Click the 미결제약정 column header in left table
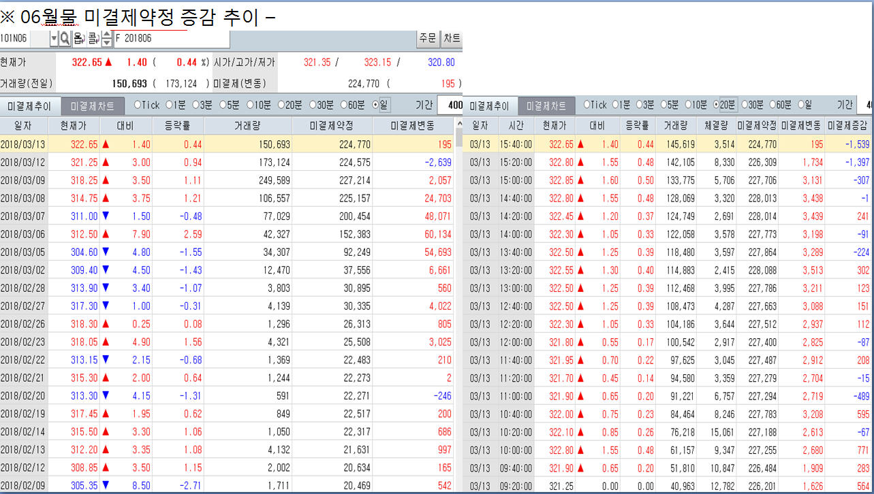Viewport: 874px width, 494px height. pyautogui.click(x=331, y=126)
